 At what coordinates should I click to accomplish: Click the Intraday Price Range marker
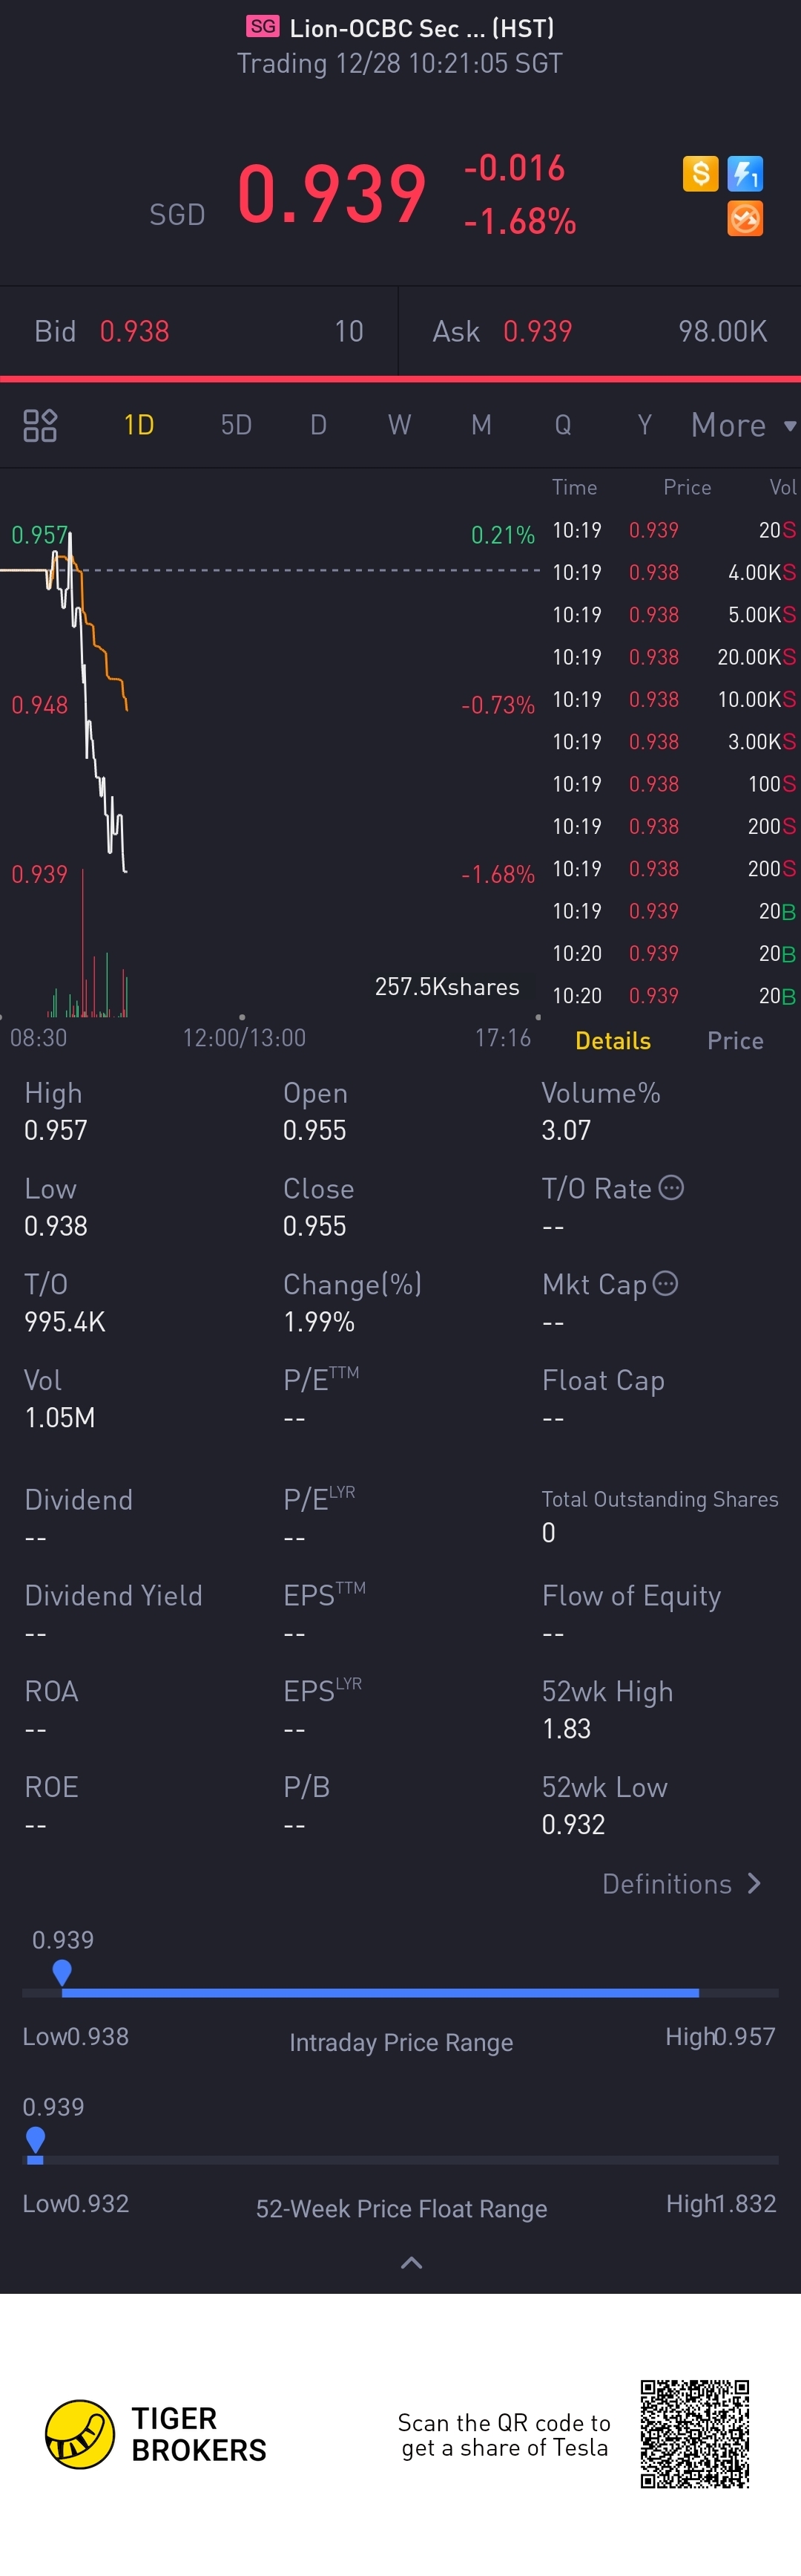[62, 1973]
